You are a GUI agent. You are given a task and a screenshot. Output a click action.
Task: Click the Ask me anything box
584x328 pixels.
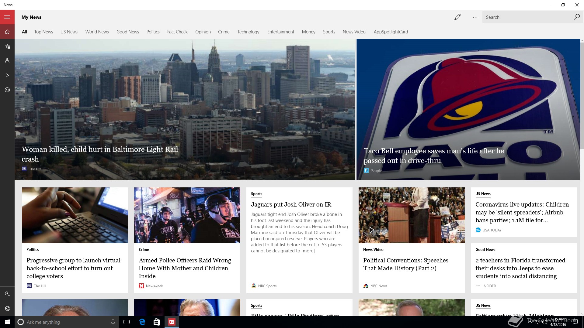tap(67, 322)
